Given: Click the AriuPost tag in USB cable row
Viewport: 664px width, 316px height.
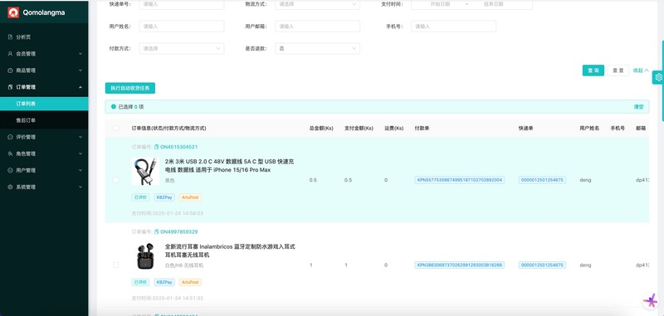Looking at the screenshot, I should coord(190,197).
